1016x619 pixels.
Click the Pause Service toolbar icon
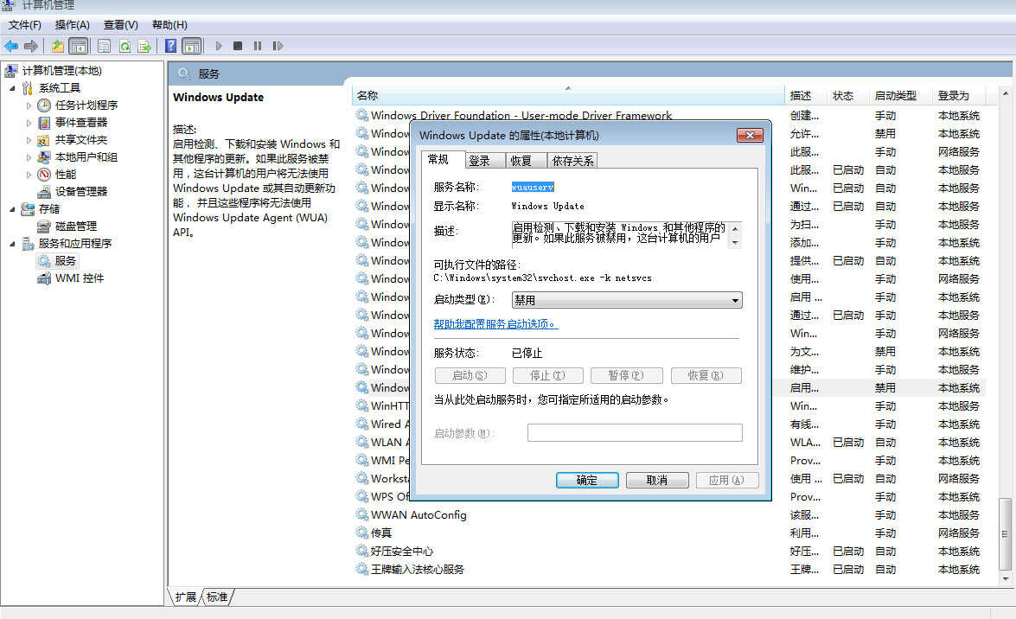pyautogui.click(x=258, y=46)
